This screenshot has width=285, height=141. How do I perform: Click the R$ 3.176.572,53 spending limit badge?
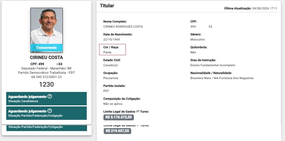click(x=119, y=117)
